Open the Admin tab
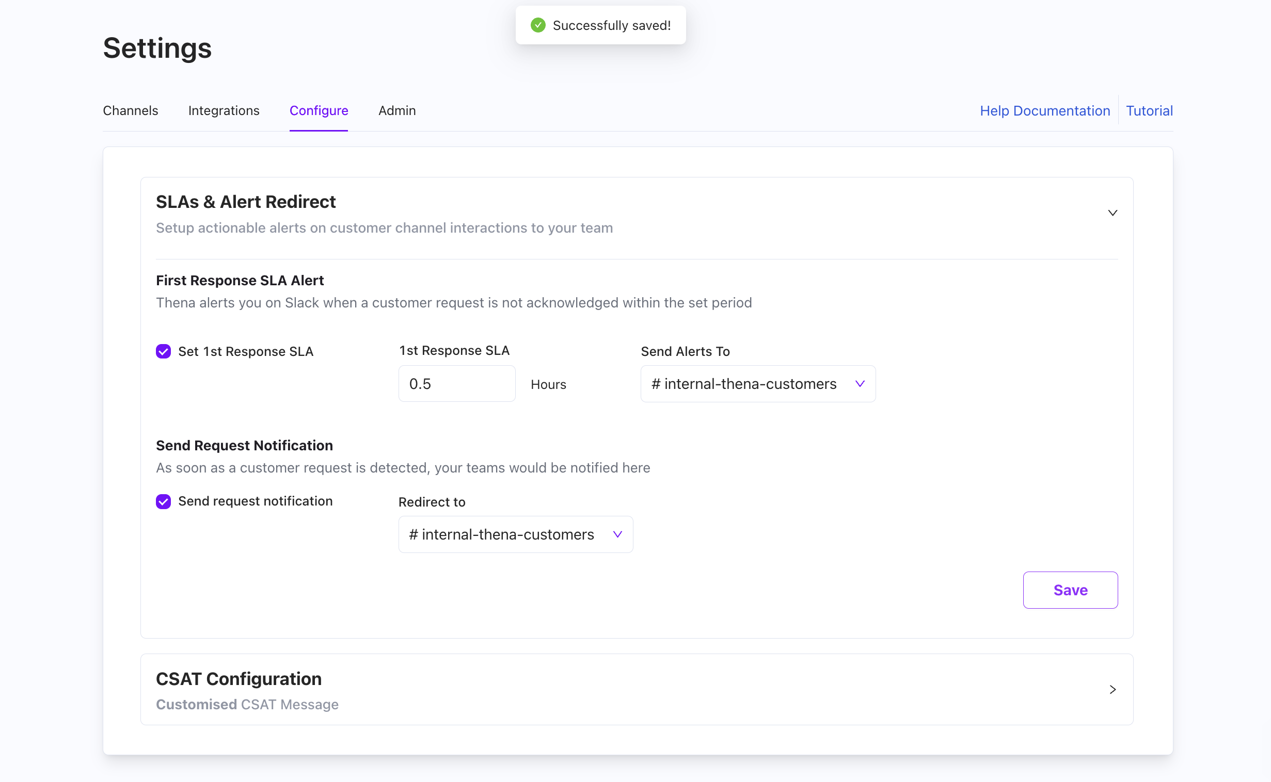Viewport: 1271px width, 782px height. point(397,111)
